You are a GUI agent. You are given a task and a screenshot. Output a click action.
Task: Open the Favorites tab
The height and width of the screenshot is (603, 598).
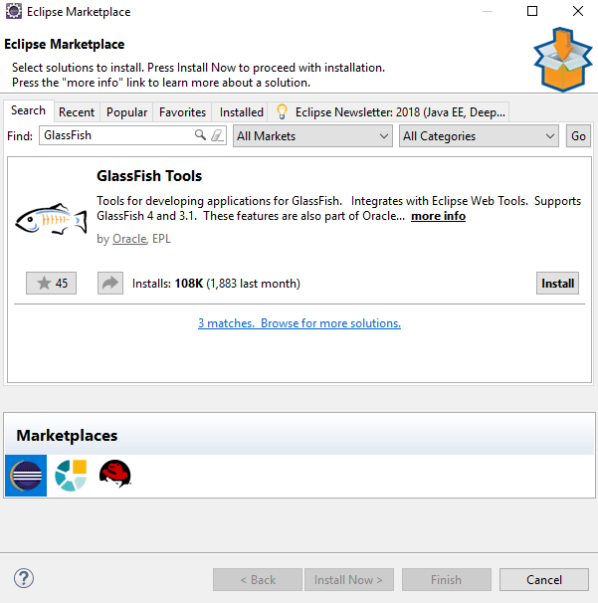183,112
